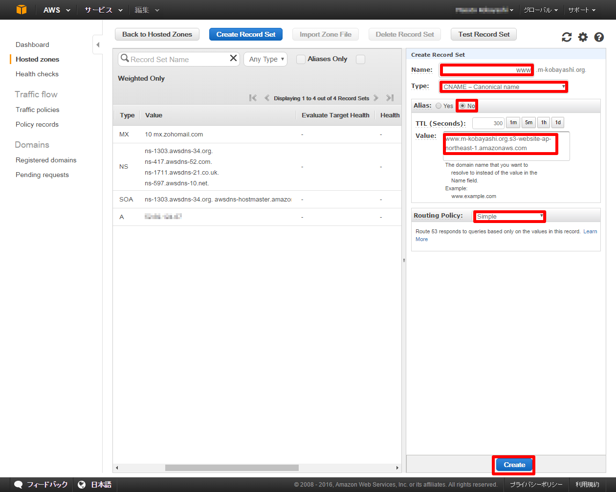Select the NS record row
The width and height of the screenshot is (616, 492).
[x=257, y=167]
